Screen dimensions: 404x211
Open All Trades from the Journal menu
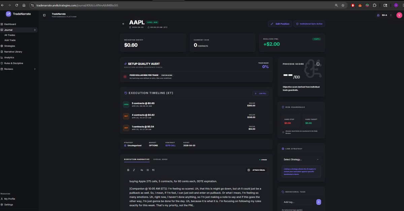[x=9, y=35]
